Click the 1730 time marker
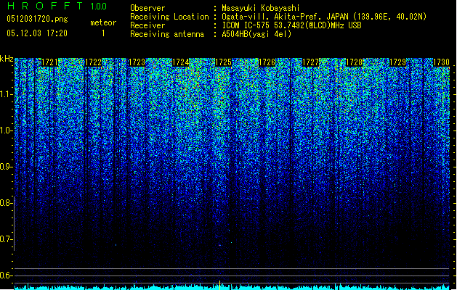 click(x=441, y=62)
